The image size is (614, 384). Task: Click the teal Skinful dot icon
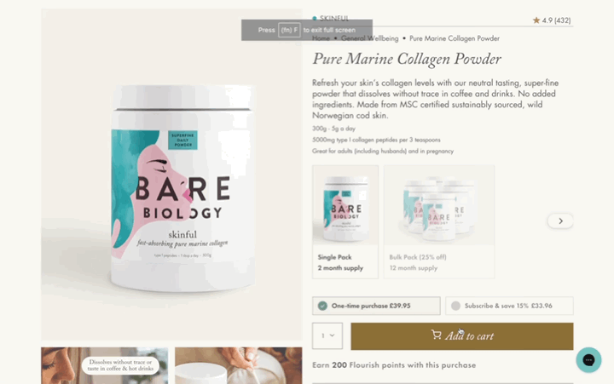pos(315,19)
